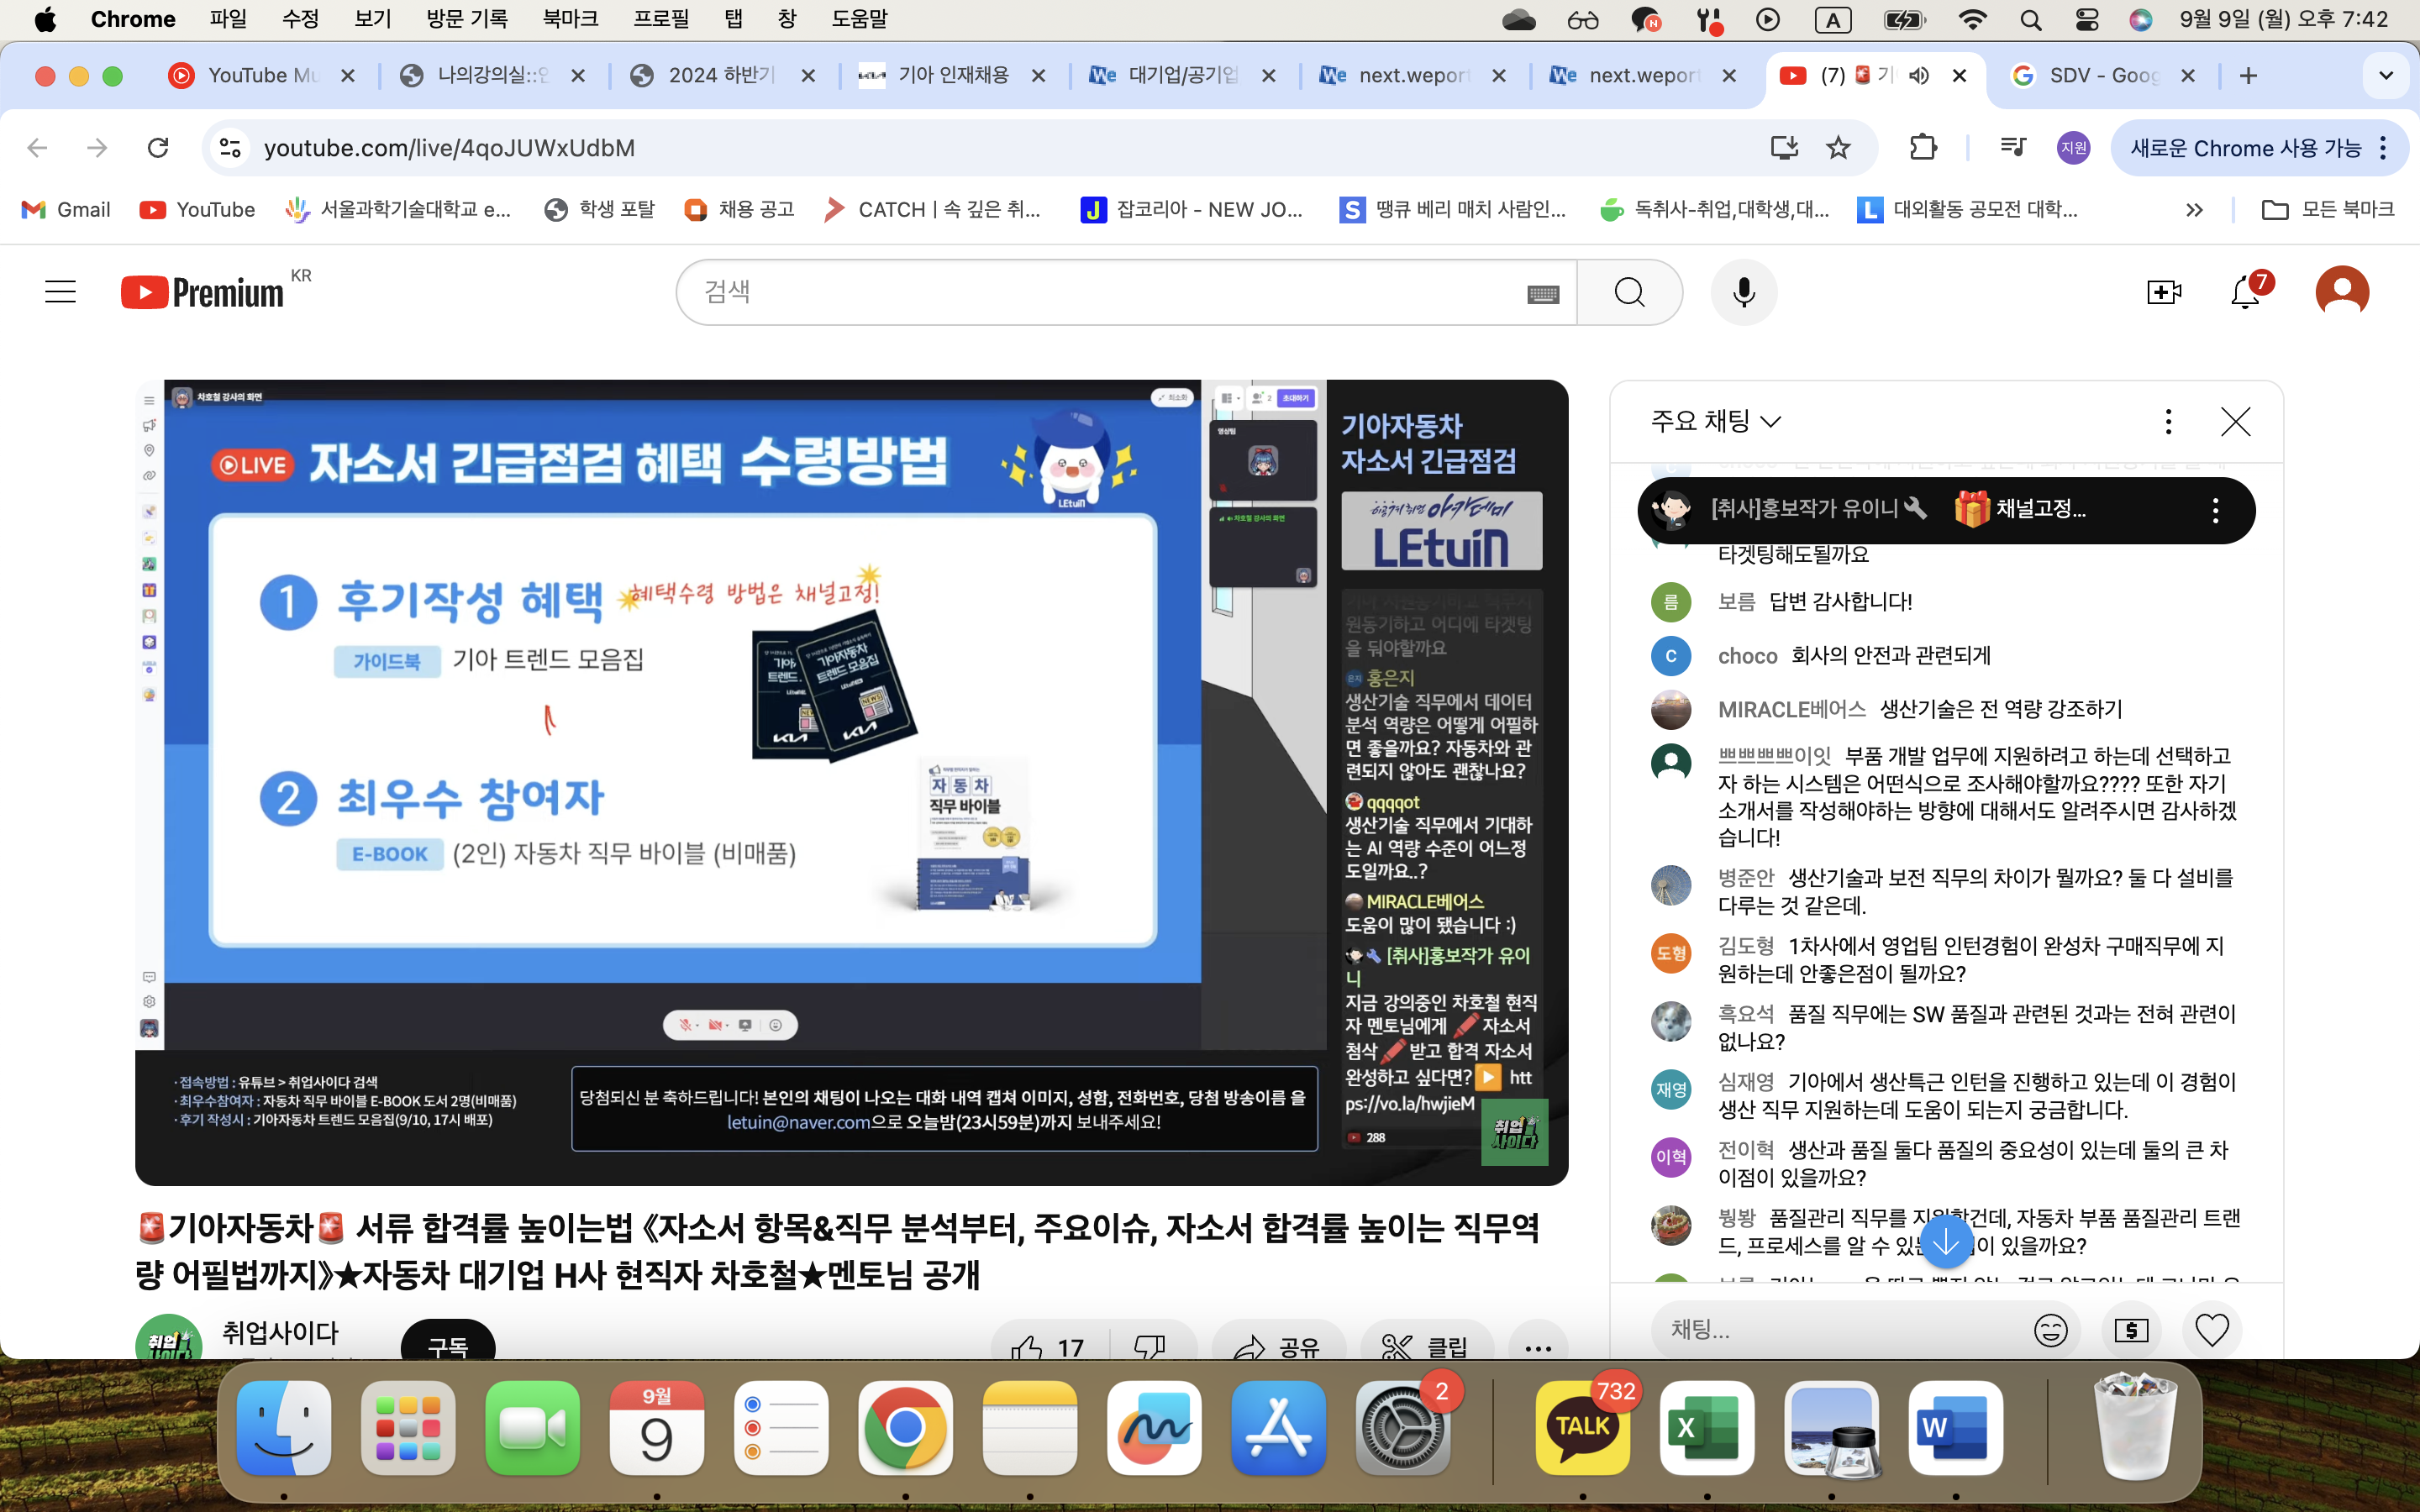Open the 잡코리아 bookmark

[1192, 210]
